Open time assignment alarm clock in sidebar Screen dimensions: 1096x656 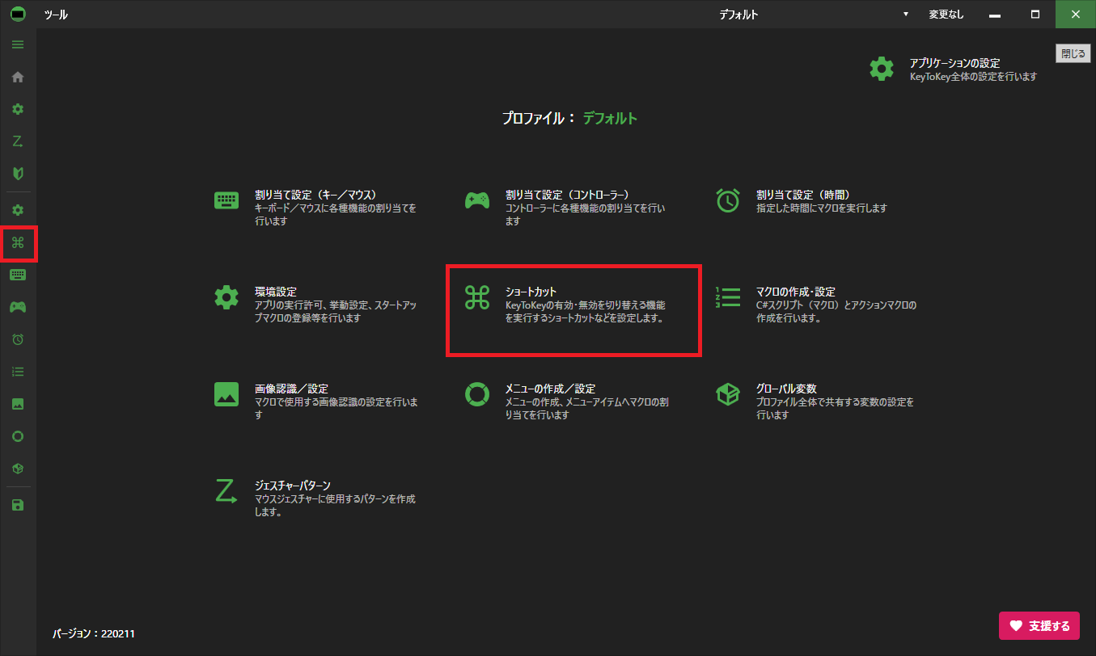pyautogui.click(x=18, y=339)
